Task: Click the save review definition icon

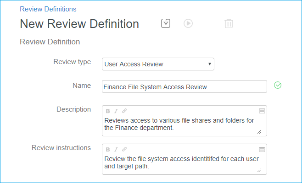Action: 166,23
